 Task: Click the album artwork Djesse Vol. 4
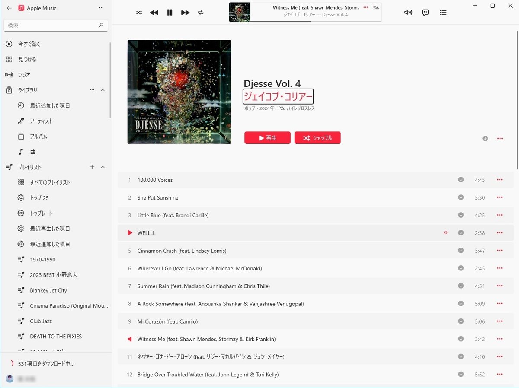[x=179, y=92]
